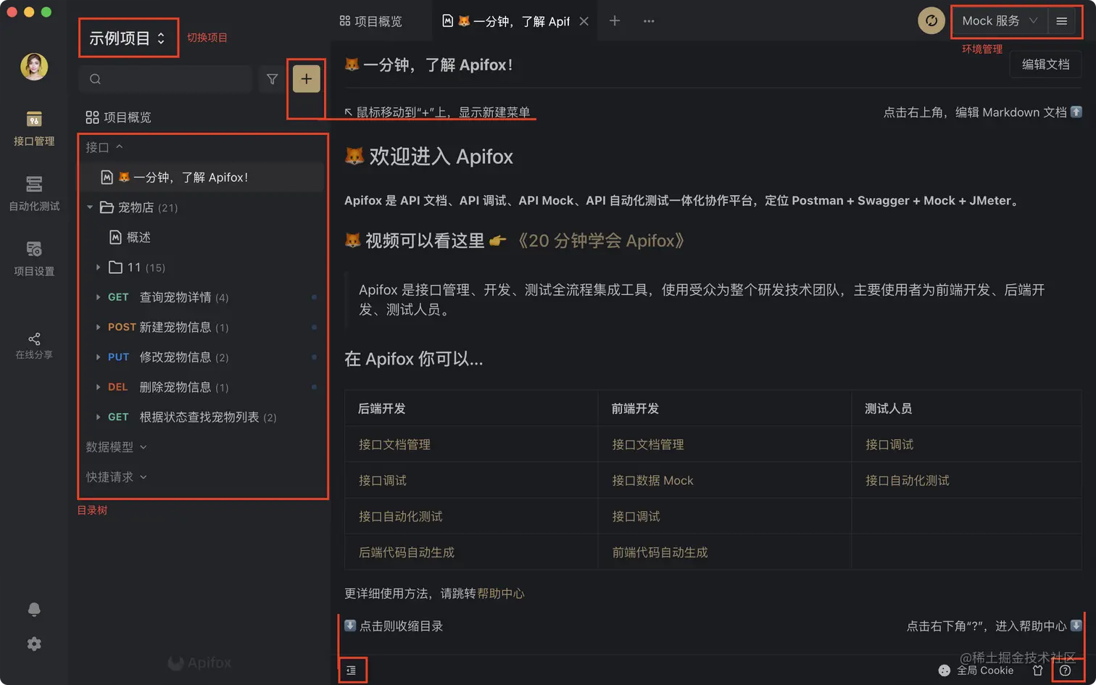Open 接口文档管理 link under 前端开发

(x=648, y=444)
